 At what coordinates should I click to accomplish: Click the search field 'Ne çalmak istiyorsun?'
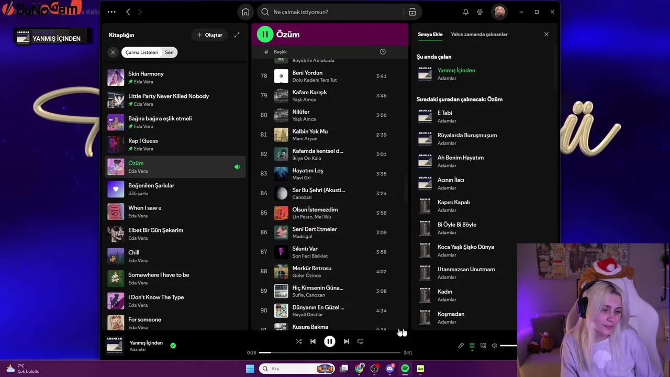[x=330, y=12]
